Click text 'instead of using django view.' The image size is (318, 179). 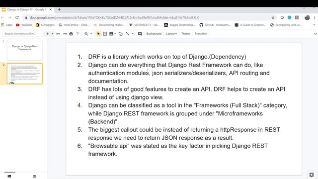point(126,97)
